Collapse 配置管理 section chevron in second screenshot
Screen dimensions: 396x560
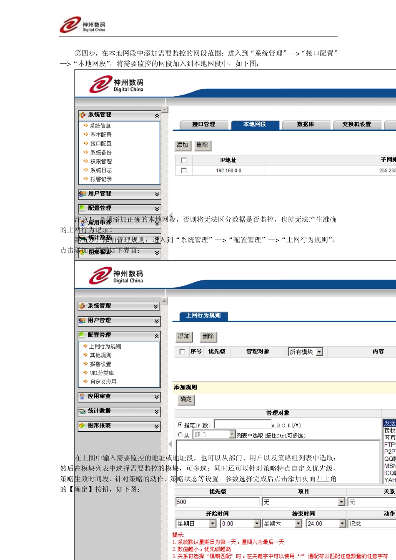156,336
